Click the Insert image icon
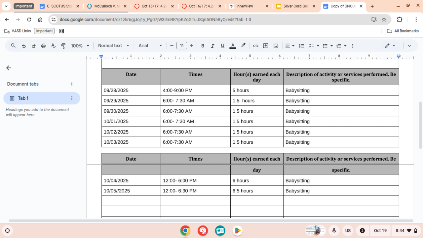 276,46
